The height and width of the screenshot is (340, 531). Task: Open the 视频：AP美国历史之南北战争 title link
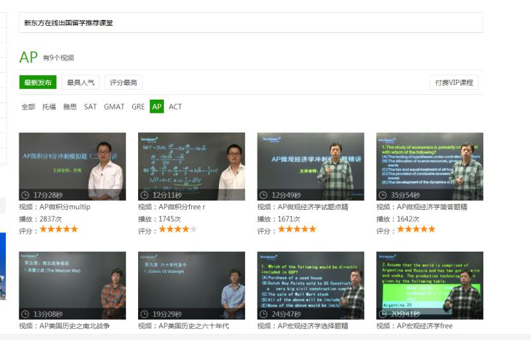click(x=64, y=326)
